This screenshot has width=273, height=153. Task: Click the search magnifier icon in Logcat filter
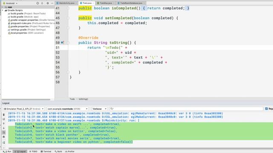click(112, 109)
